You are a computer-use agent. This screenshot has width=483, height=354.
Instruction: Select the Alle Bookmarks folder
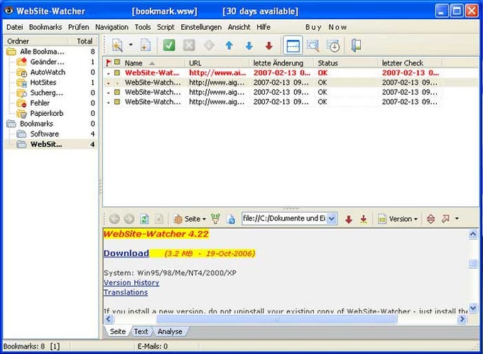point(42,51)
